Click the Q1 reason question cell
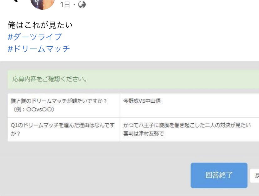The image size is (259, 196). click(x=64, y=129)
